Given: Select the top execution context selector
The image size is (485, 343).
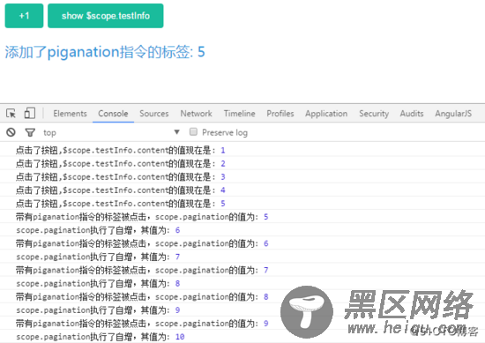Looking at the screenshot, I should [111, 132].
